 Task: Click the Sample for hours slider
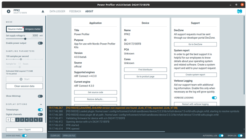(x=20, y=67)
